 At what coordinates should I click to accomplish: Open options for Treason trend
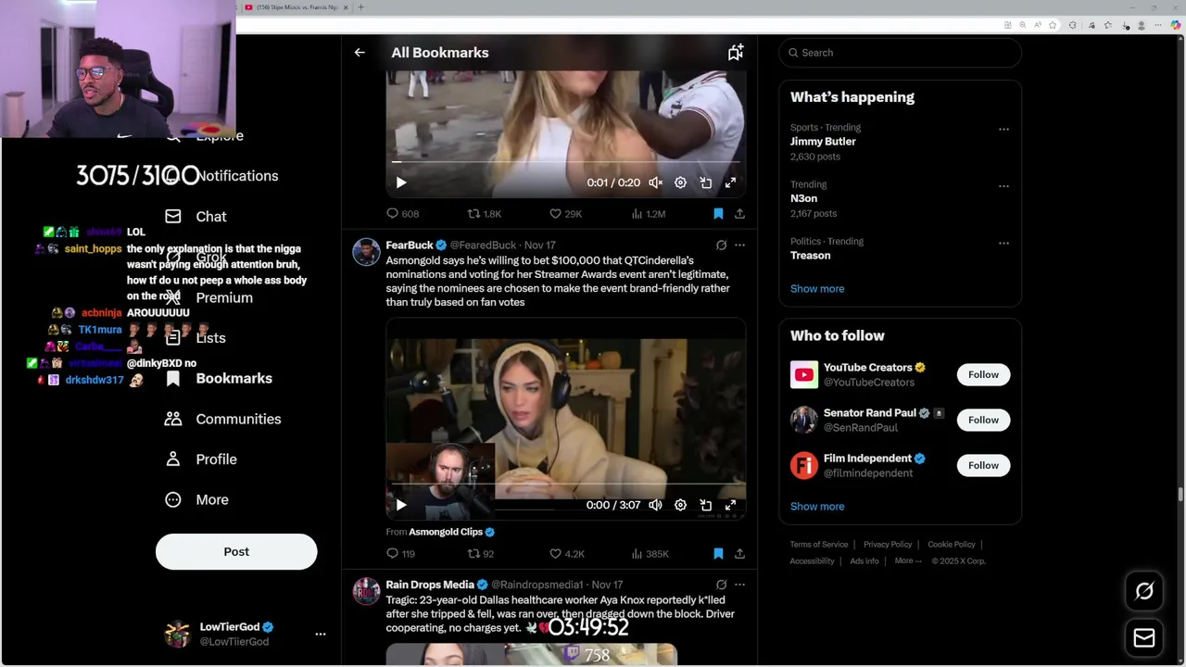coord(1003,243)
